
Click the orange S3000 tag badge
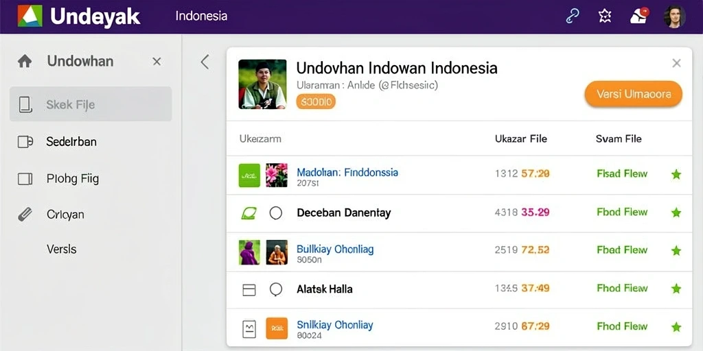tap(316, 102)
